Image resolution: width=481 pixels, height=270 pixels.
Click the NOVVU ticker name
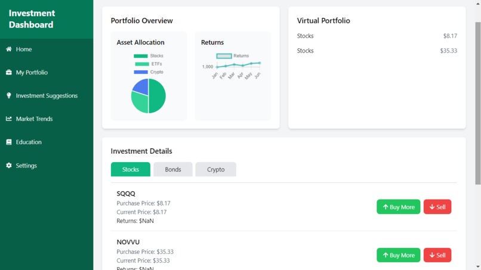(x=128, y=242)
